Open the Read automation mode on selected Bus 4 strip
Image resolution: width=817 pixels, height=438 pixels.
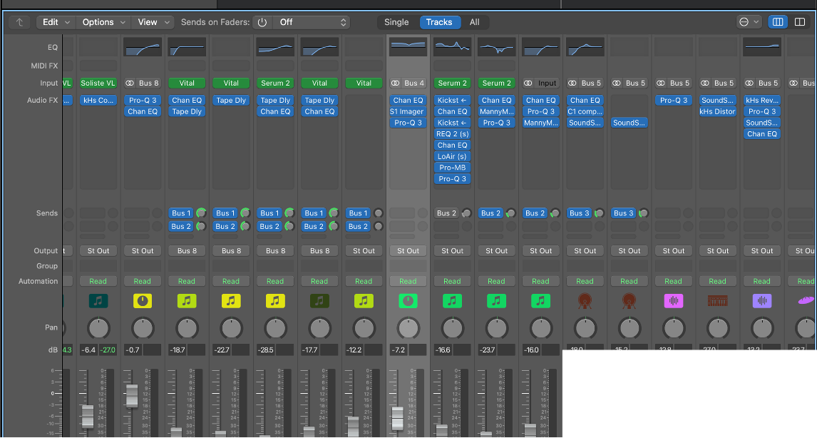[x=408, y=281]
